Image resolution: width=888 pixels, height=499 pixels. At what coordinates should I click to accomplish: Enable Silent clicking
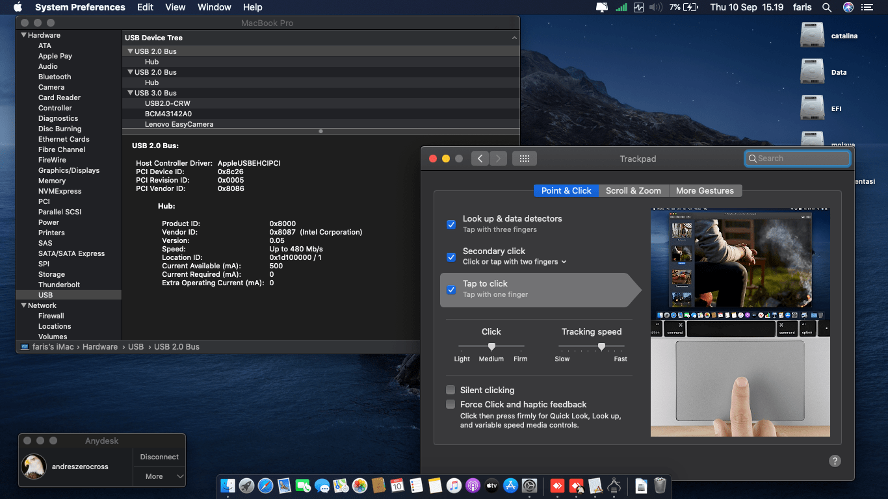pos(451,390)
